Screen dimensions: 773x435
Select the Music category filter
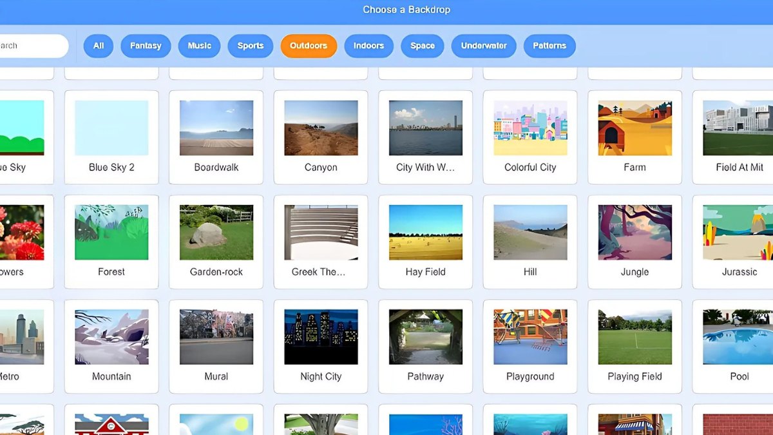(x=200, y=46)
